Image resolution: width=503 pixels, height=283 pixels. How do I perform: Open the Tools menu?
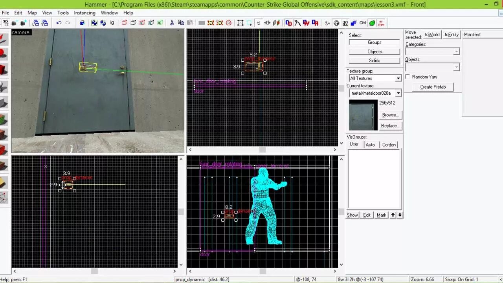63,13
